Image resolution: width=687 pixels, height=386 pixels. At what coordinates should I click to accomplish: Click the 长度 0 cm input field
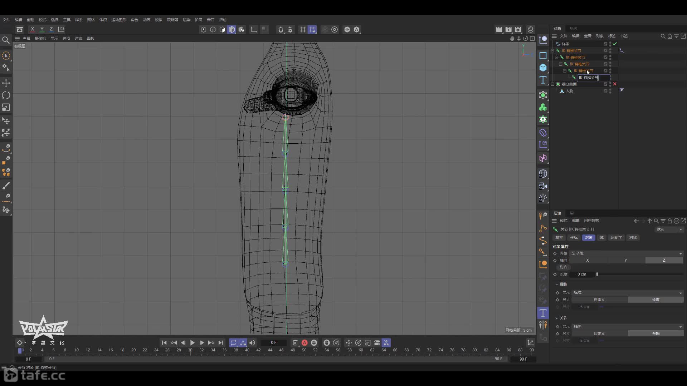point(582,274)
